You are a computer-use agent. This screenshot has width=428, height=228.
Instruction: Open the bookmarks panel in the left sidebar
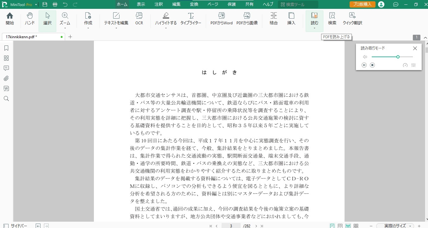[x=6, y=48]
